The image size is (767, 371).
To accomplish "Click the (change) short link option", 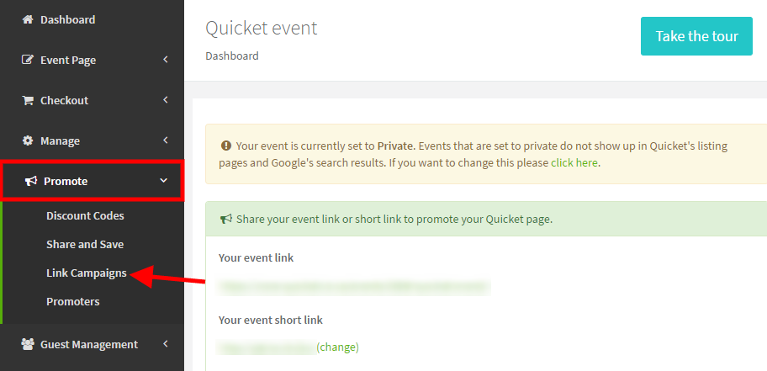I will pyautogui.click(x=337, y=347).
